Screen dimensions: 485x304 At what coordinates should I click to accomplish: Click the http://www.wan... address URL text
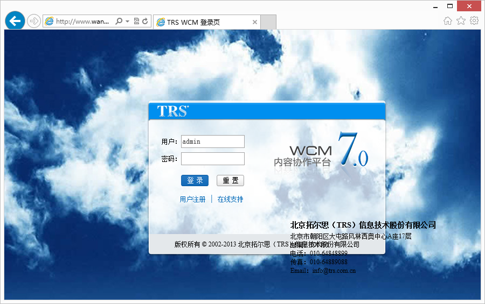[82, 22]
